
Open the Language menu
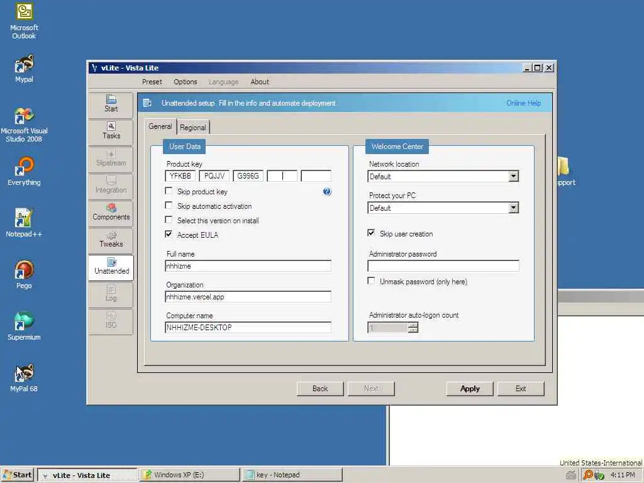223,82
